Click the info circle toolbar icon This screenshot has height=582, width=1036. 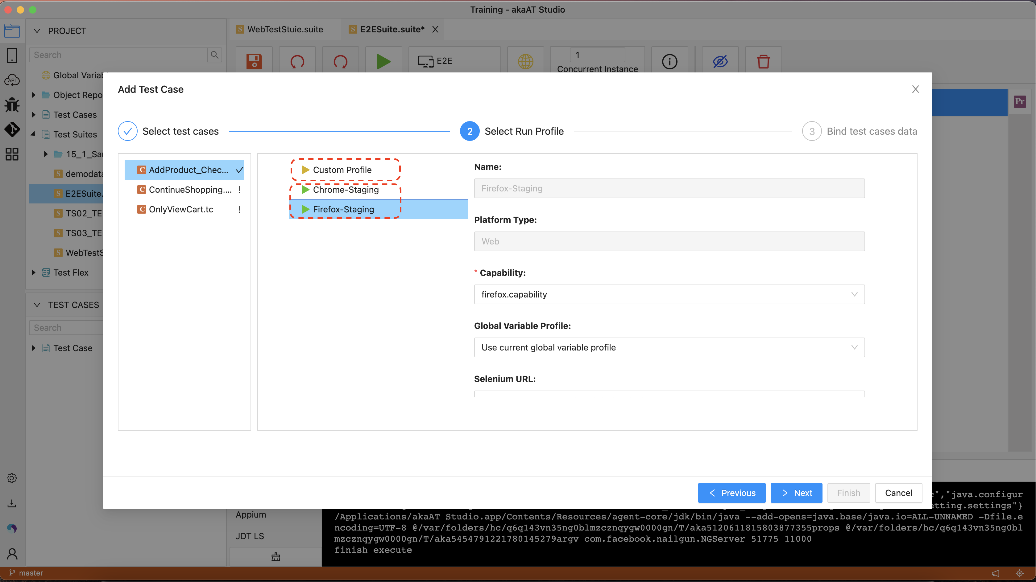(x=669, y=61)
